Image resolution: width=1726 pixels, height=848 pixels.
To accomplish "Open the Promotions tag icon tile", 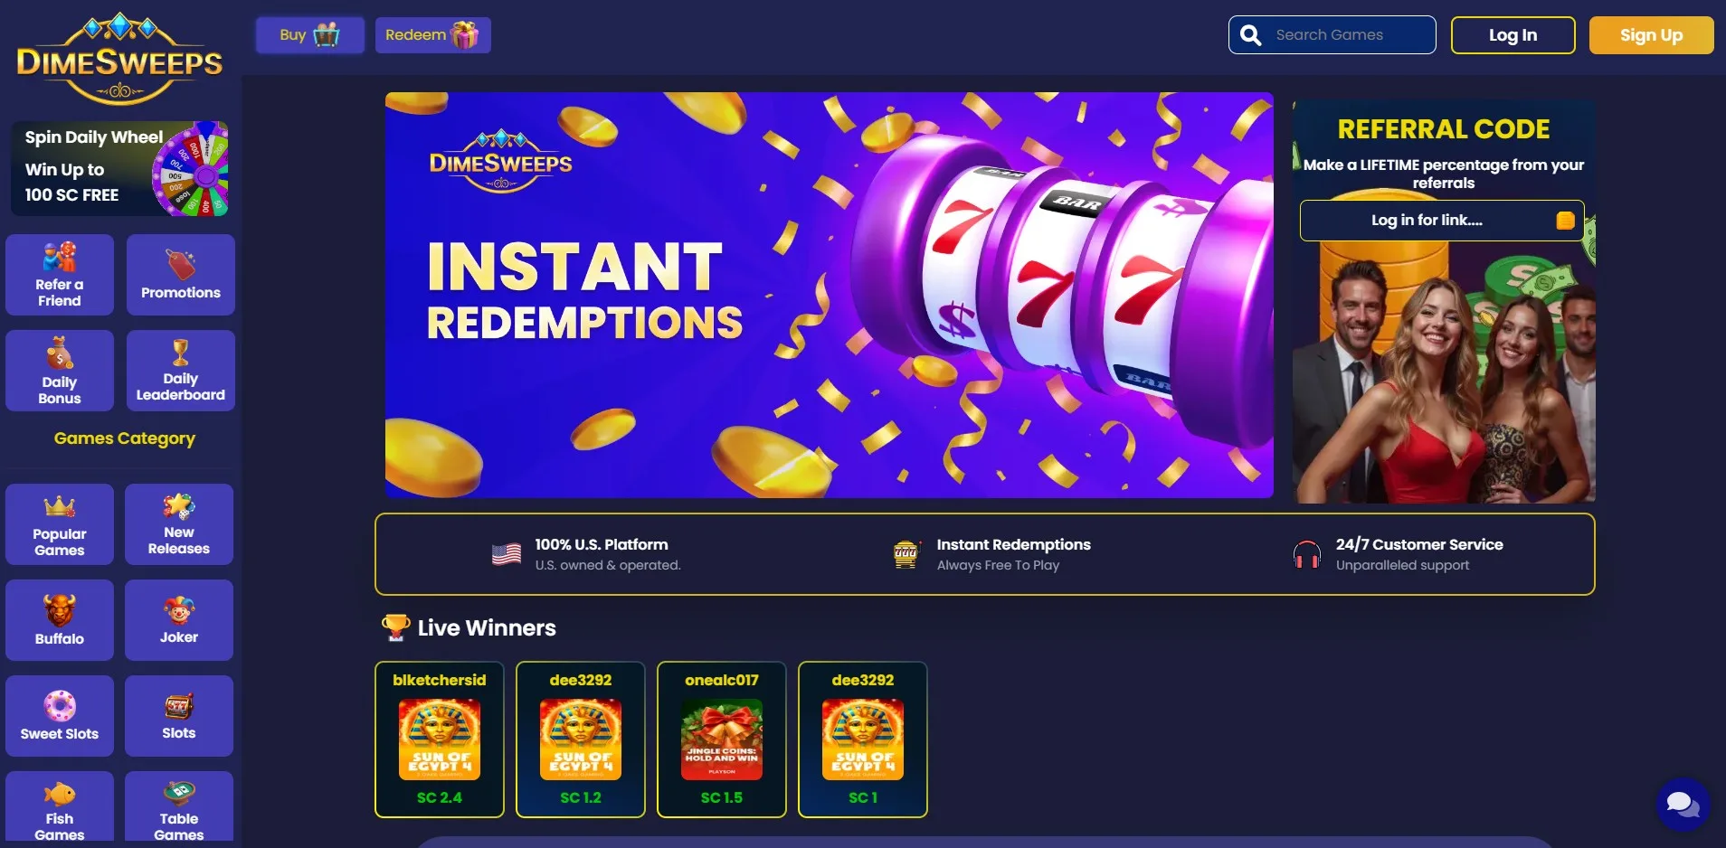I will click(181, 275).
